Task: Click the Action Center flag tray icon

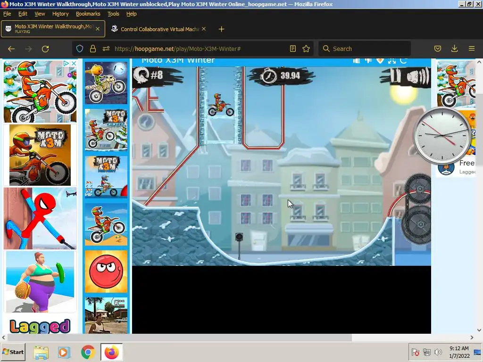Action: [x=416, y=352]
